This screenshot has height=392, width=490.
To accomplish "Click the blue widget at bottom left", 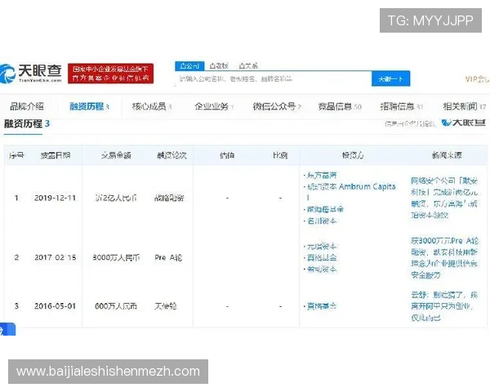I will (x=7, y=329).
